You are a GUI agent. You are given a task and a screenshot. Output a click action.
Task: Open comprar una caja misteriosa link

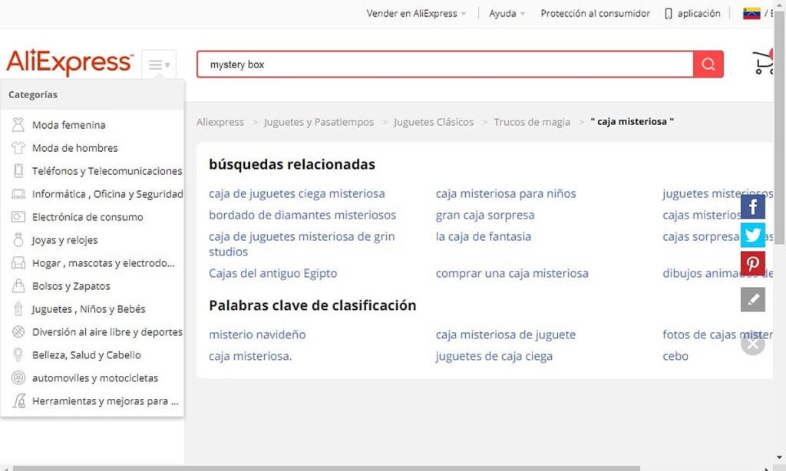click(512, 273)
